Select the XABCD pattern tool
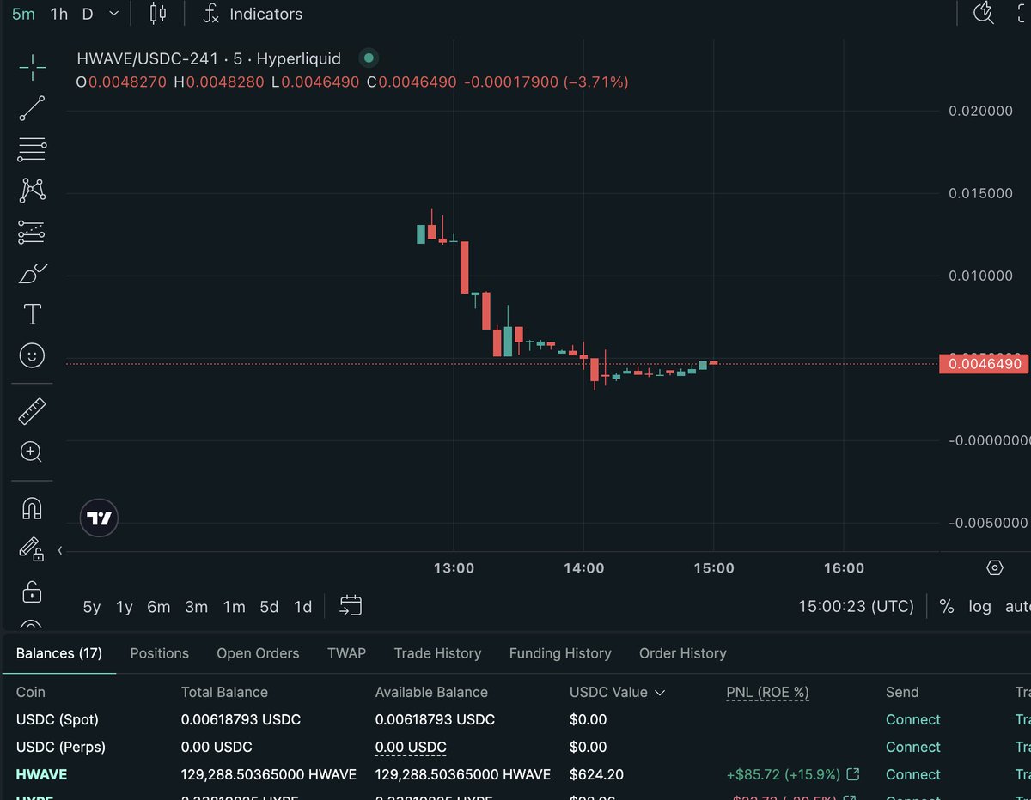The height and width of the screenshot is (800, 1031). tap(32, 190)
